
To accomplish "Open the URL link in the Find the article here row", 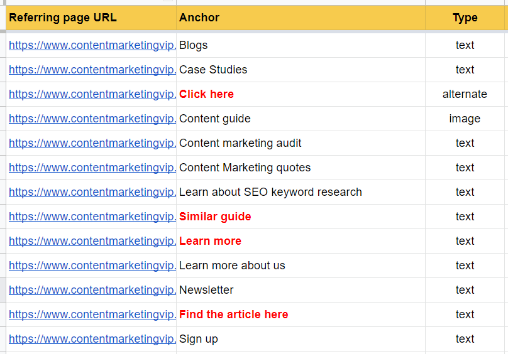I will (x=92, y=314).
